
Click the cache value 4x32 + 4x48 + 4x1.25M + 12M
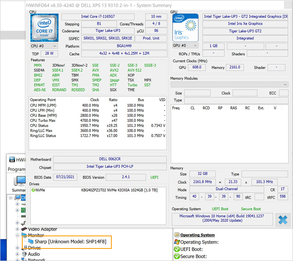click(124, 53)
